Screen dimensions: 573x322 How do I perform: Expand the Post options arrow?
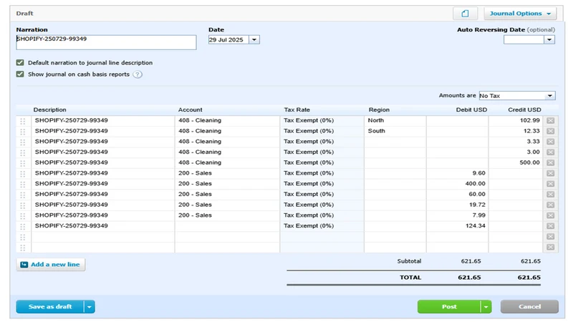486,307
